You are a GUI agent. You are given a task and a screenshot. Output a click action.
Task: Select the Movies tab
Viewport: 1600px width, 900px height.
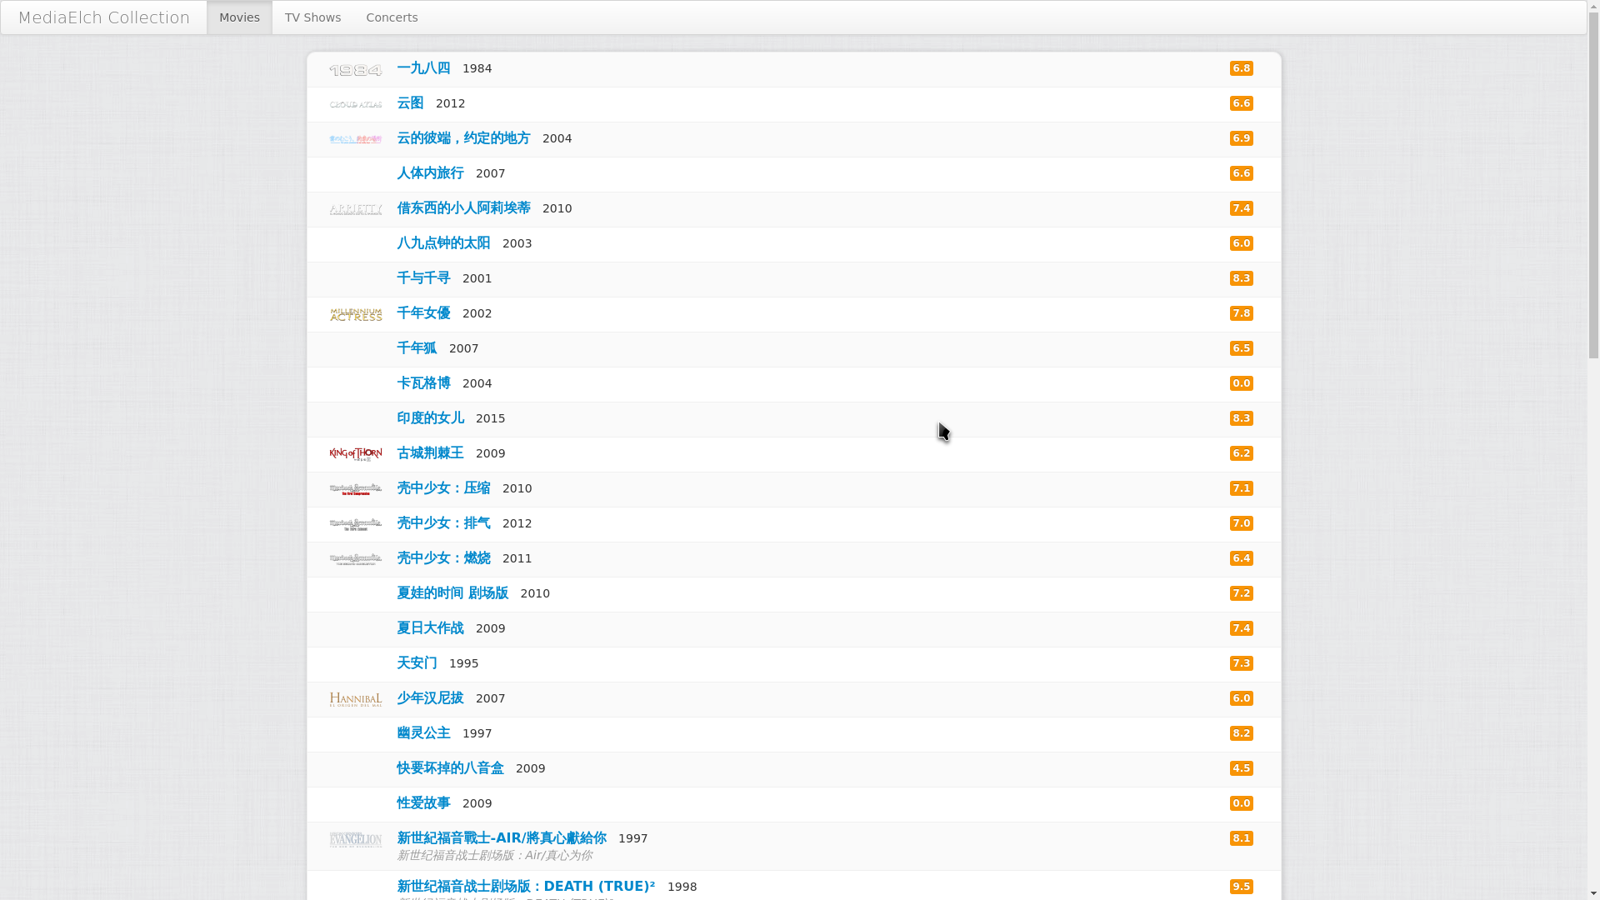pos(239,17)
